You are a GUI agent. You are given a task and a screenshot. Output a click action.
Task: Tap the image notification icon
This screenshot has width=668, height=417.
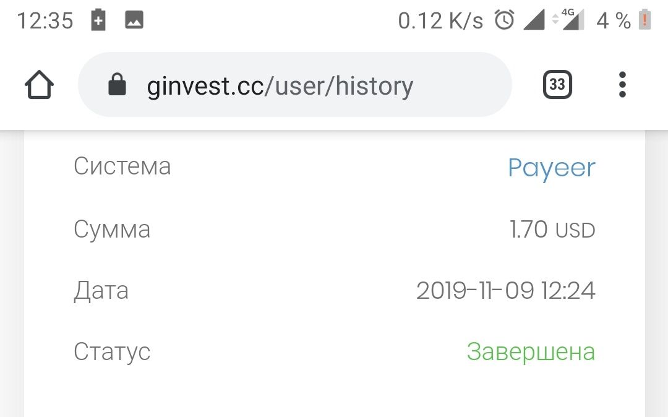[134, 20]
